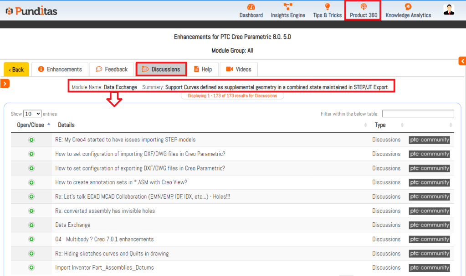
Task: Open the Knowledge Analytics icon
Action: [x=408, y=7]
